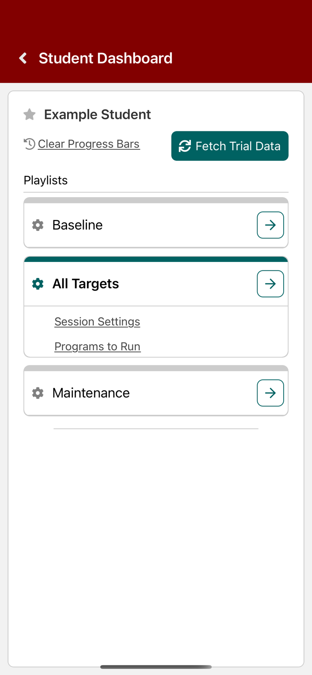This screenshot has width=312, height=675.
Task: Select the Clear Progress Bars link
Action: click(x=89, y=144)
